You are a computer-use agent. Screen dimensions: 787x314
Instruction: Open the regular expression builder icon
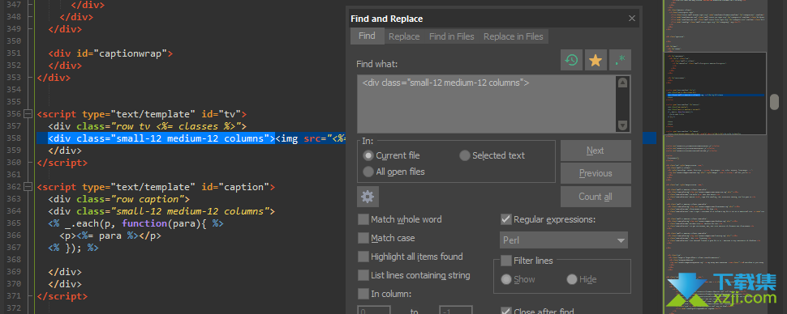620,60
